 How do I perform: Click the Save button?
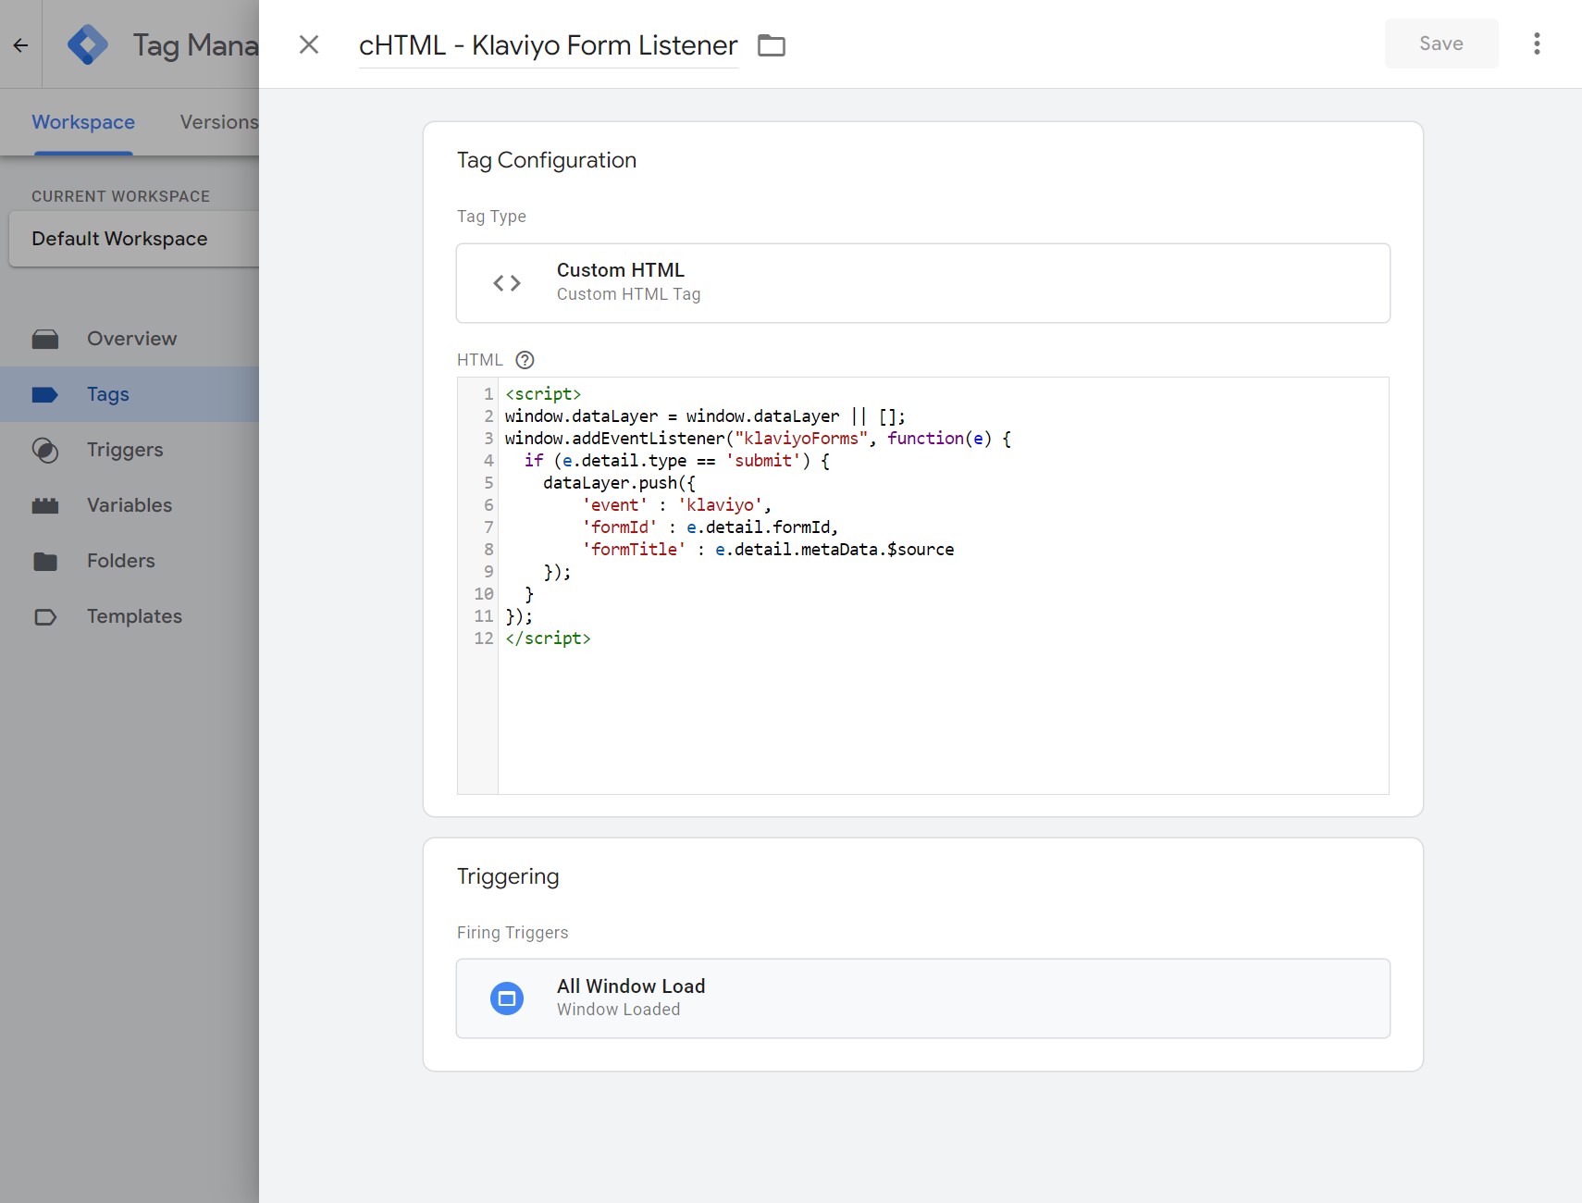(x=1441, y=43)
